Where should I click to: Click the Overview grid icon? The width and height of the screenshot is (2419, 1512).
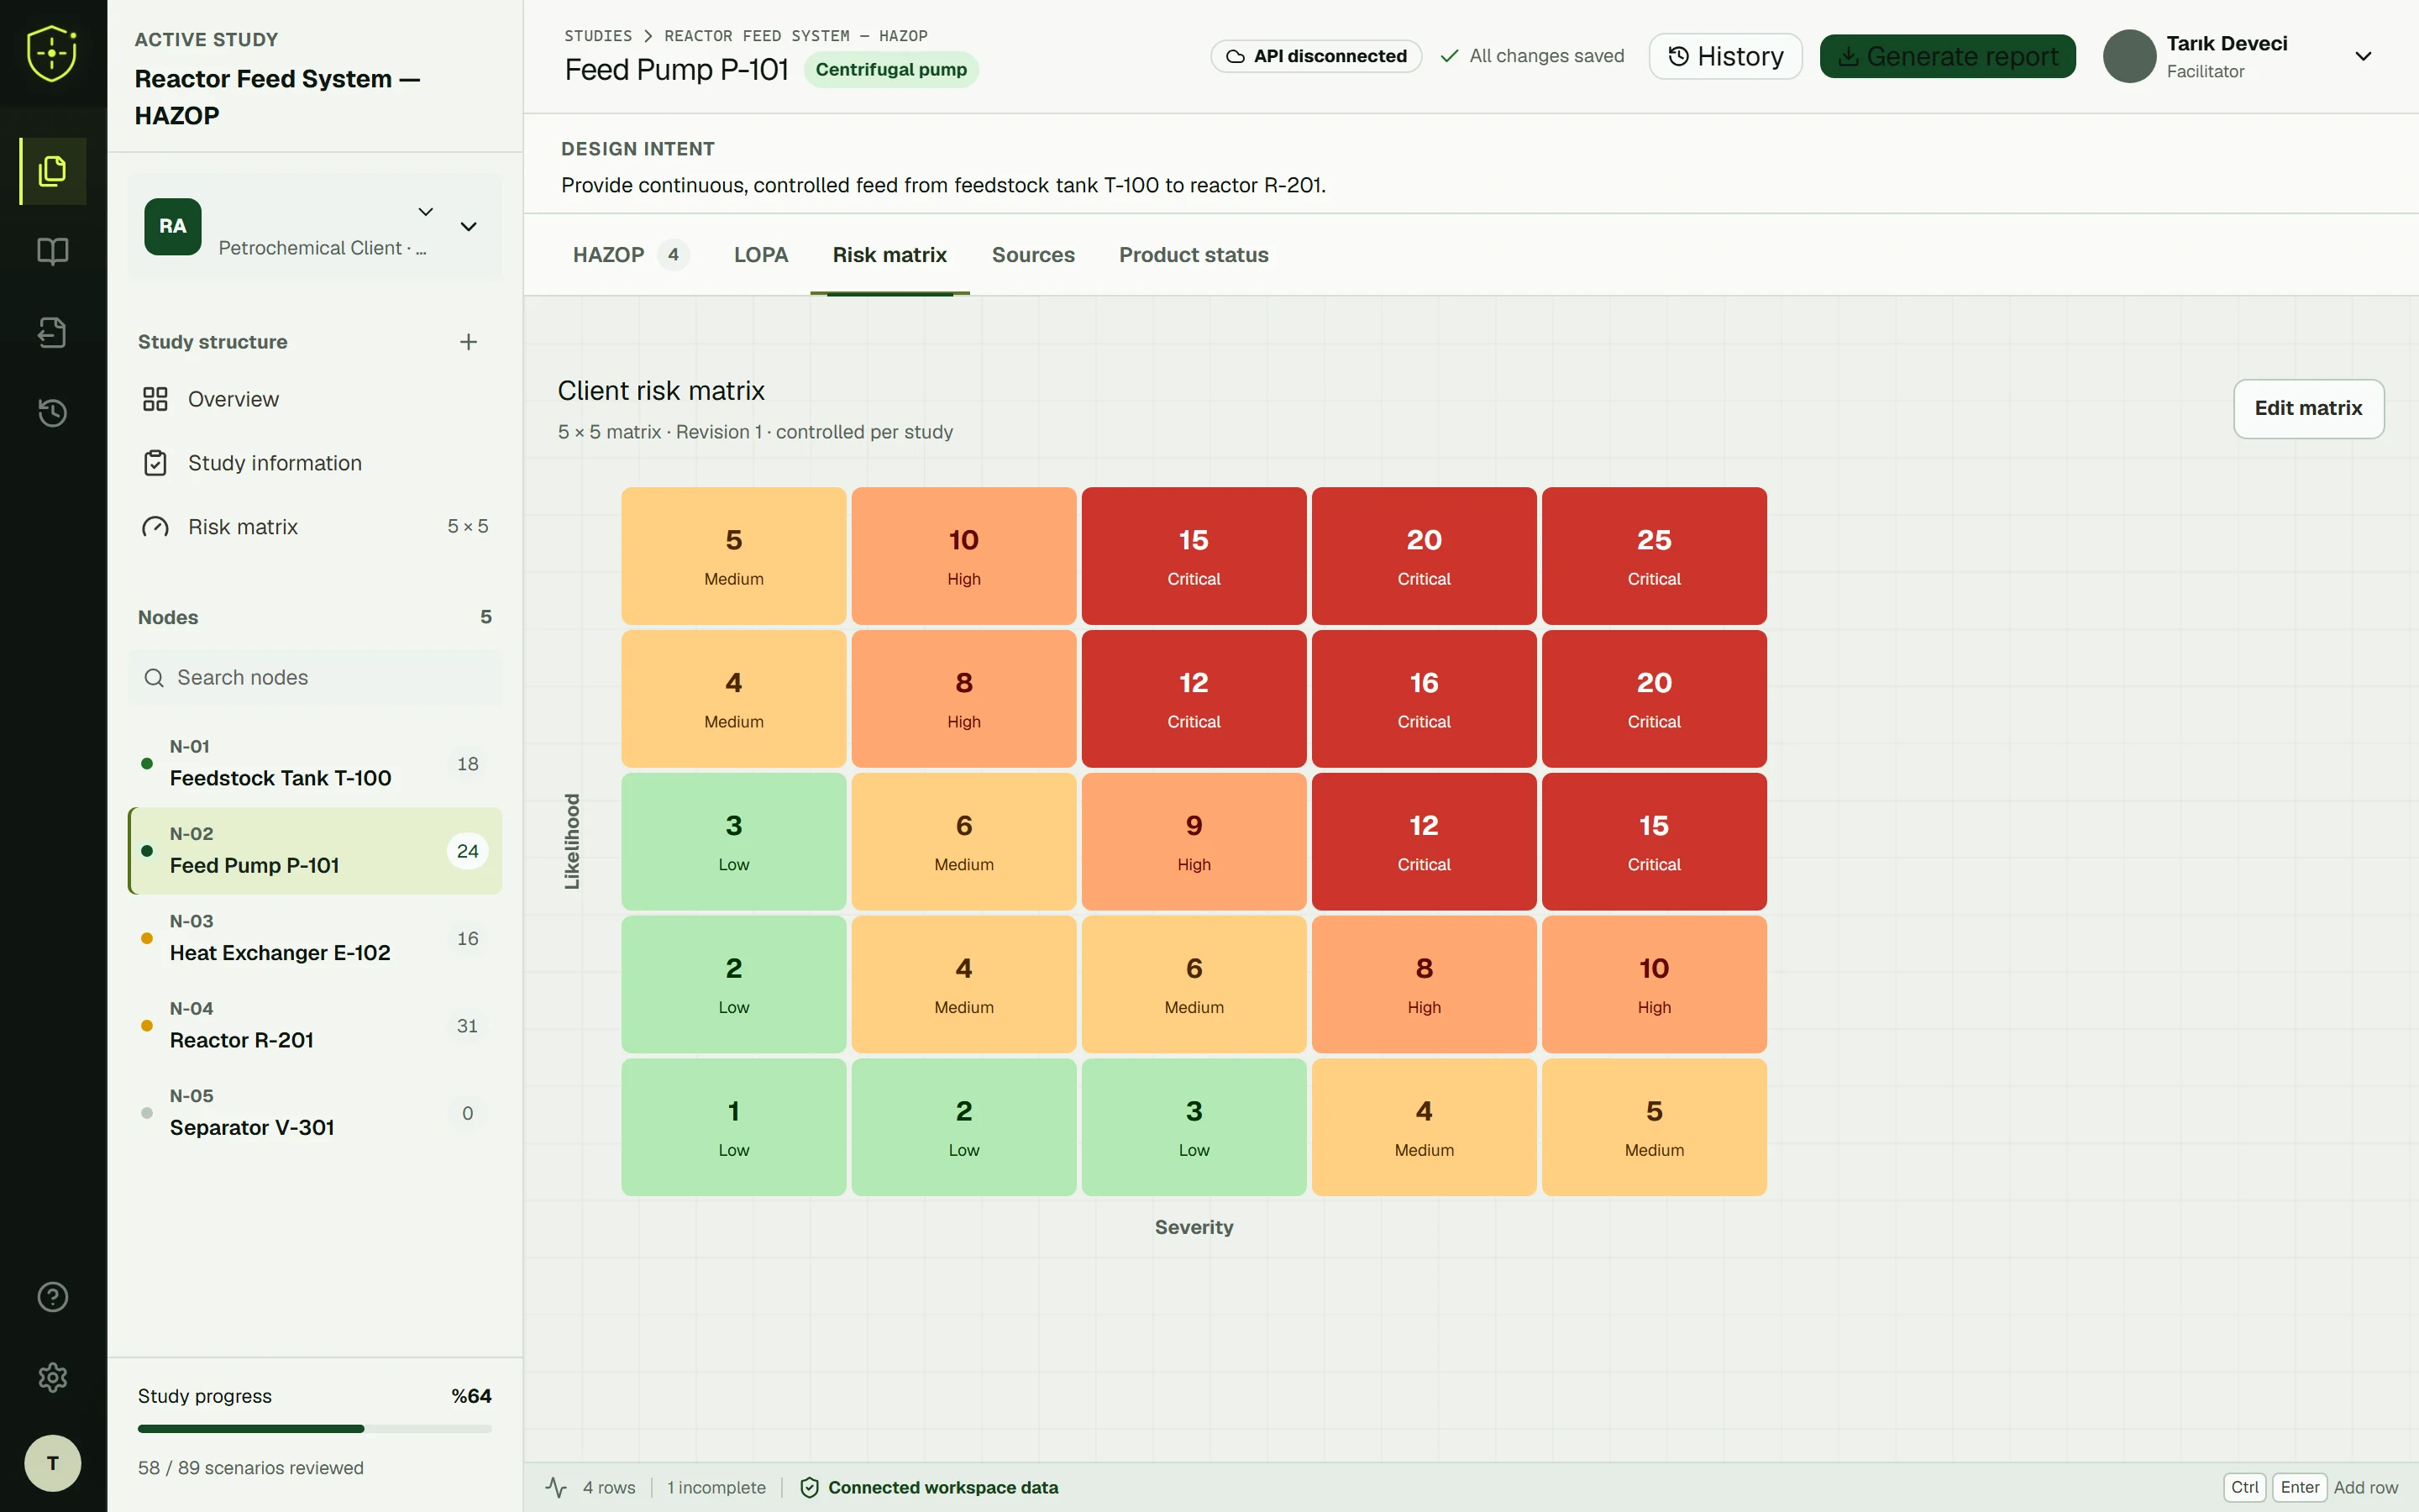[x=155, y=399]
